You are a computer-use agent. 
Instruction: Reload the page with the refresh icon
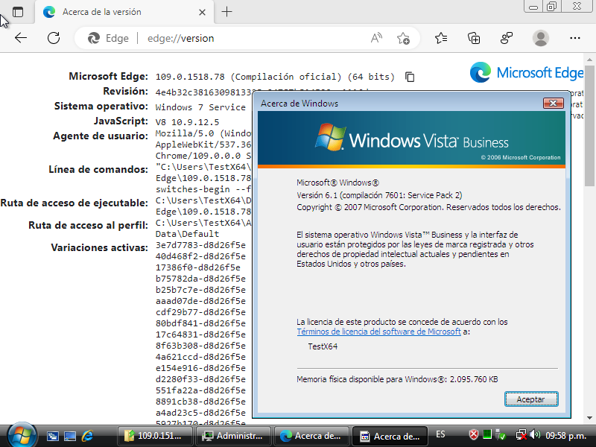pyautogui.click(x=54, y=38)
